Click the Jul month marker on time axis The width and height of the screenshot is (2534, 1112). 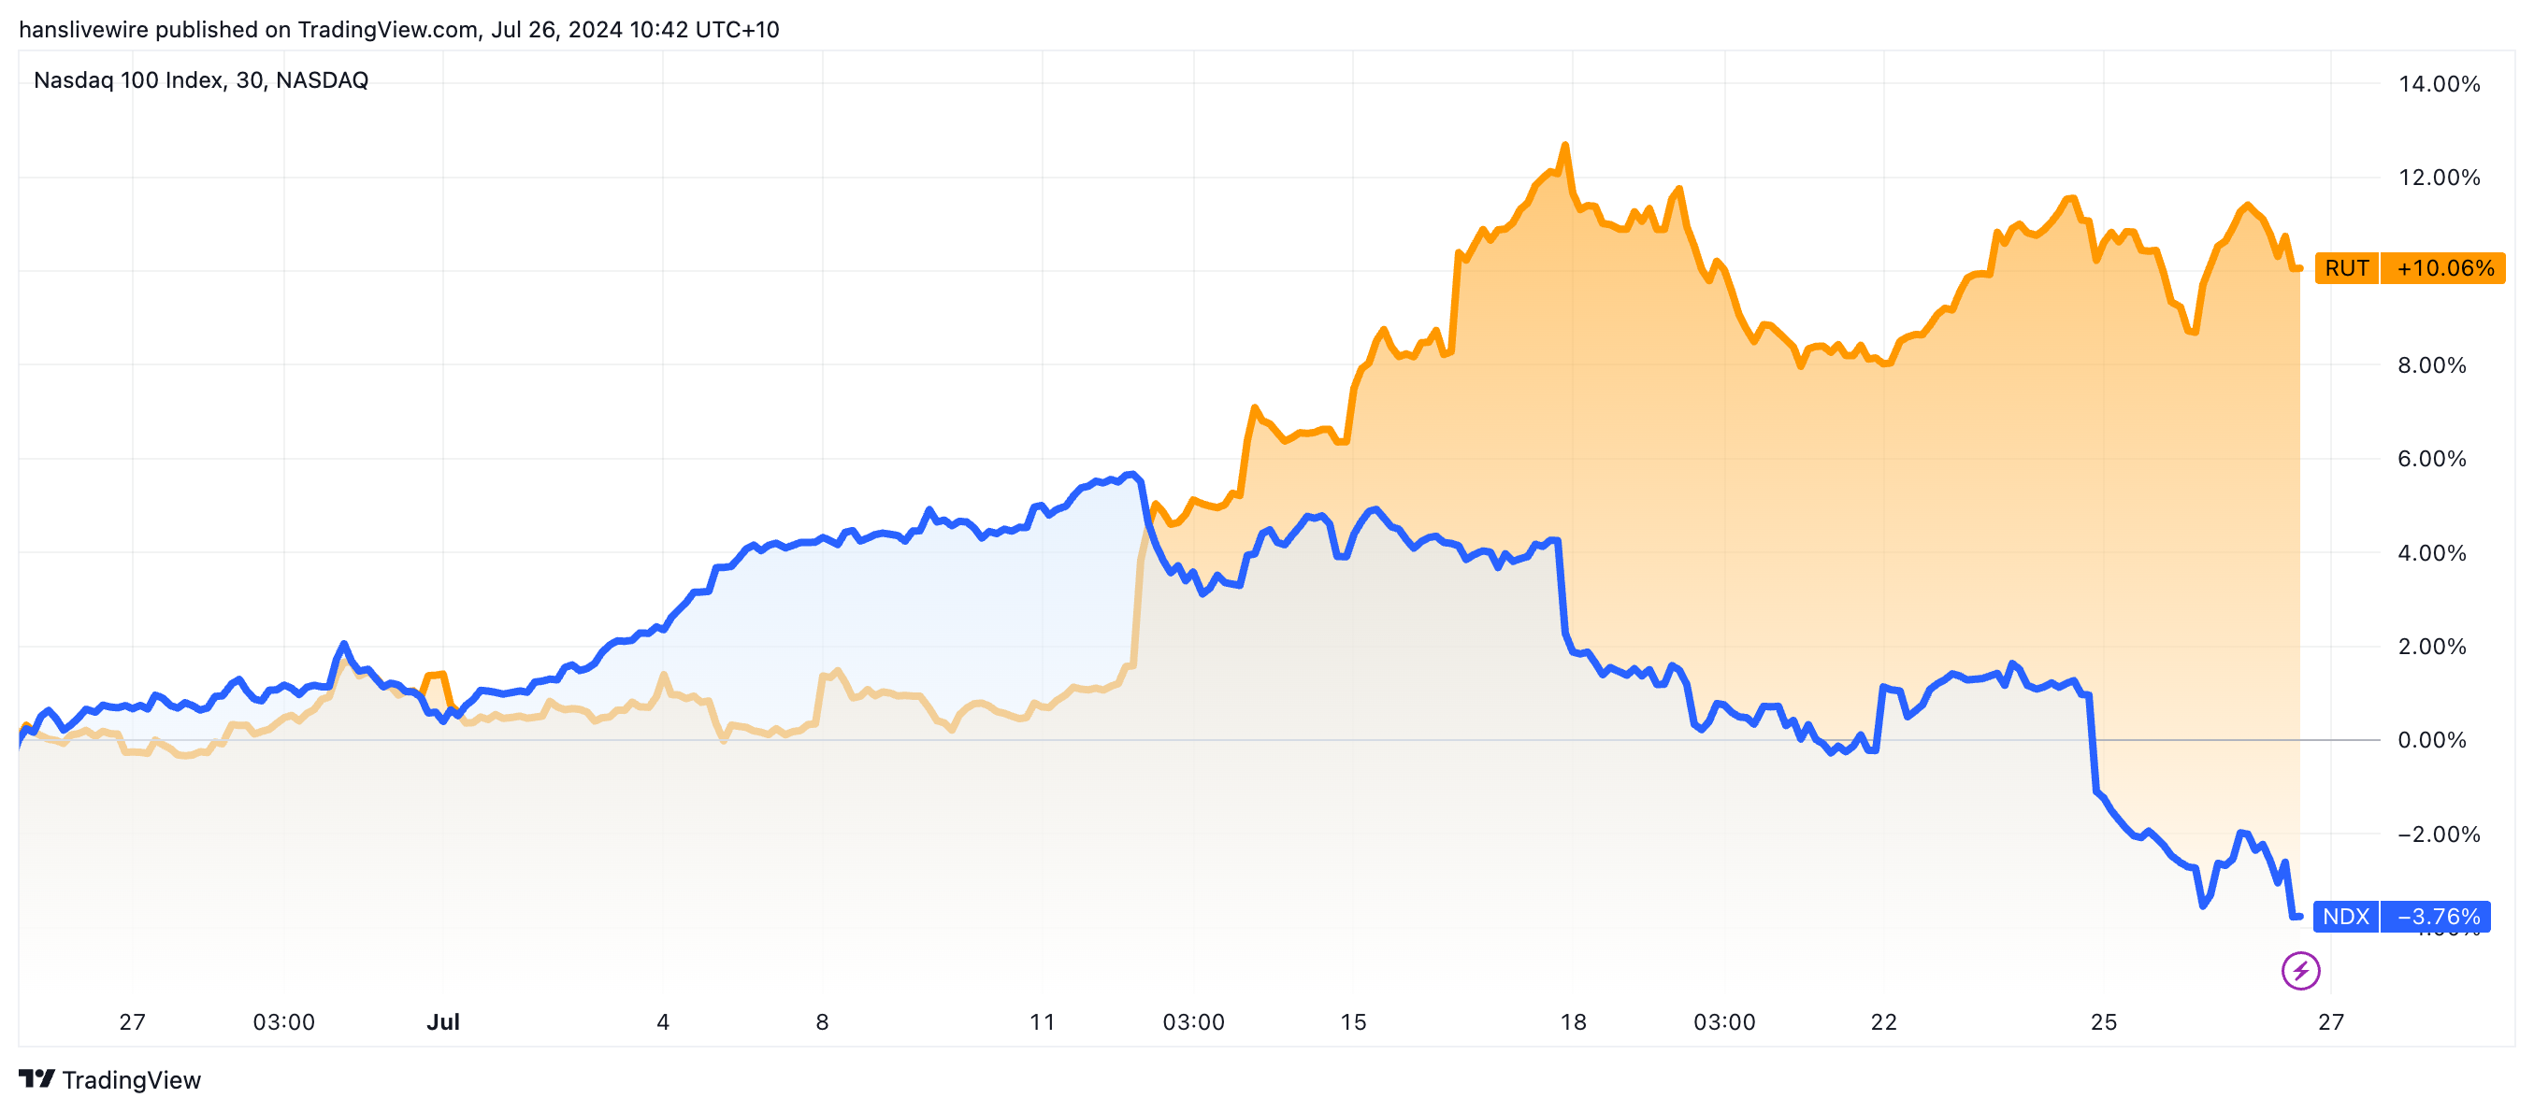click(x=442, y=1021)
